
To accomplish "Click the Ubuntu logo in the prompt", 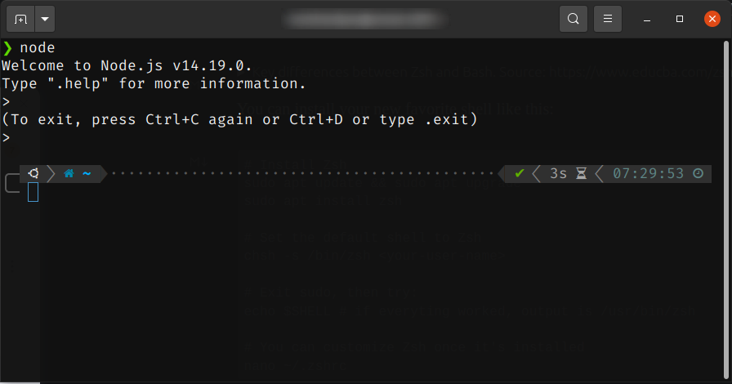I will tap(33, 174).
